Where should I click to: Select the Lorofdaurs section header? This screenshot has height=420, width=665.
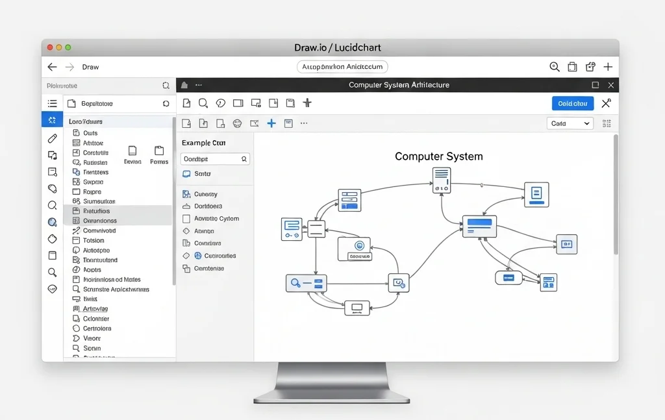coord(119,121)
